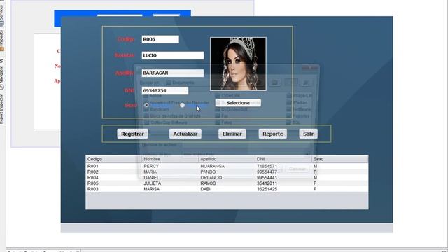448x252 pixels.
Task: Click the Sexo cell in the R001 row
Action: 340,166
